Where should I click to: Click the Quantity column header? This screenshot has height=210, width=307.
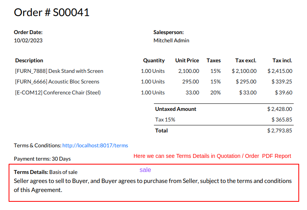[154, 60]
